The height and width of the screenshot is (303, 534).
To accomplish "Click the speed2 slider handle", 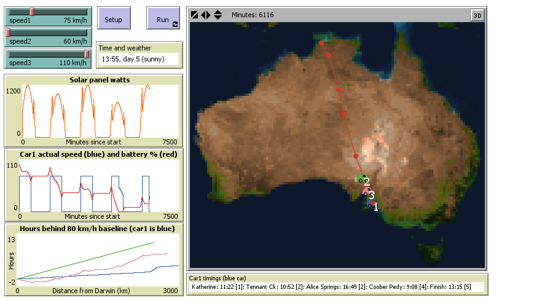I will tap(9, 32).
